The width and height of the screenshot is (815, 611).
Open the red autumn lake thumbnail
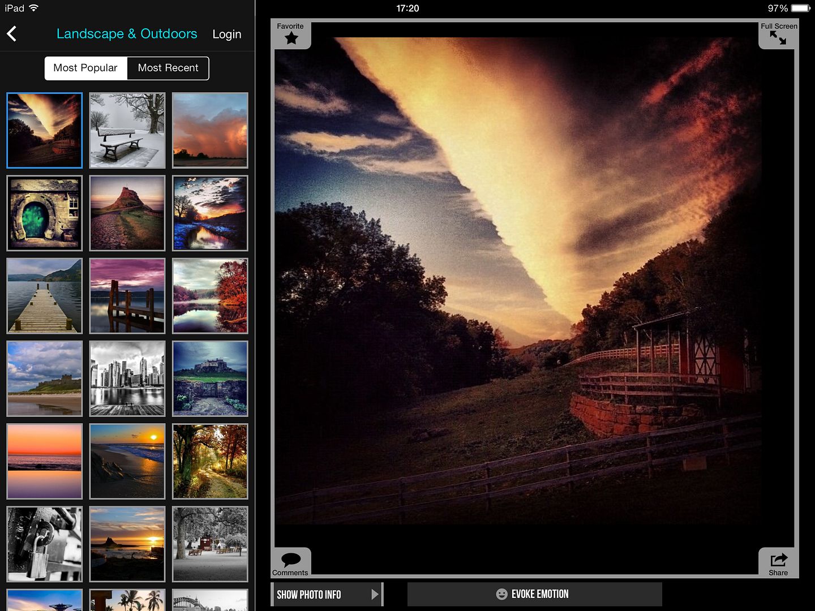(x=210, y=296)
